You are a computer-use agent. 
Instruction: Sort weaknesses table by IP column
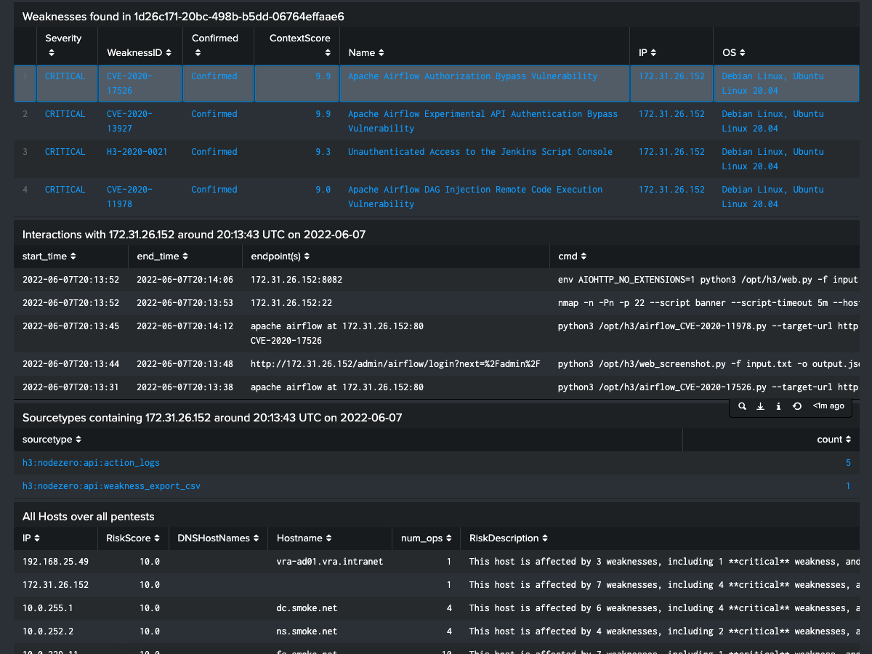647,52
